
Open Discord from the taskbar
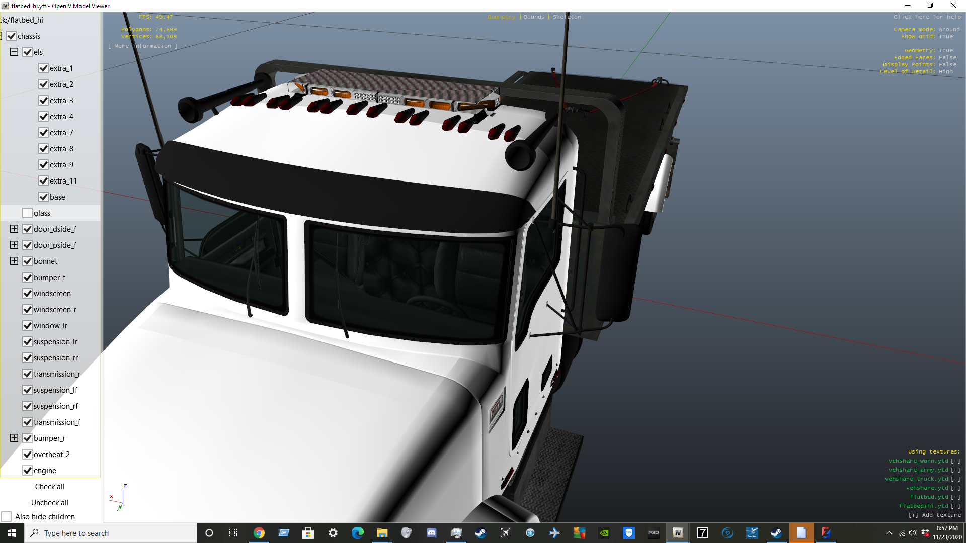coord(431,533)
